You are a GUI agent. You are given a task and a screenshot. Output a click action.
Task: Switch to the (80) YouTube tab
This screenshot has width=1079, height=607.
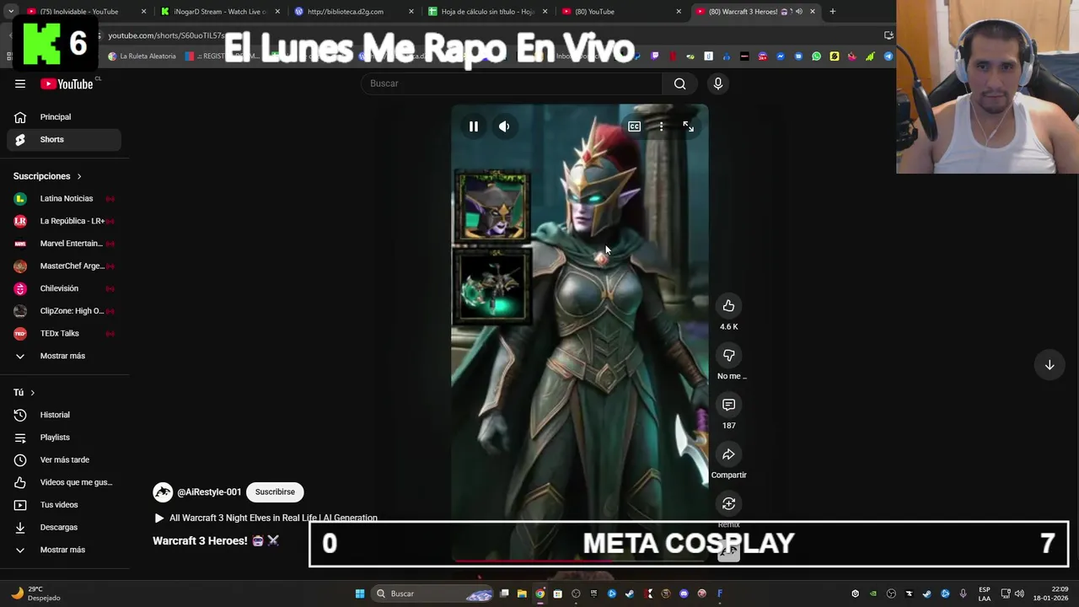click(621, 12)
